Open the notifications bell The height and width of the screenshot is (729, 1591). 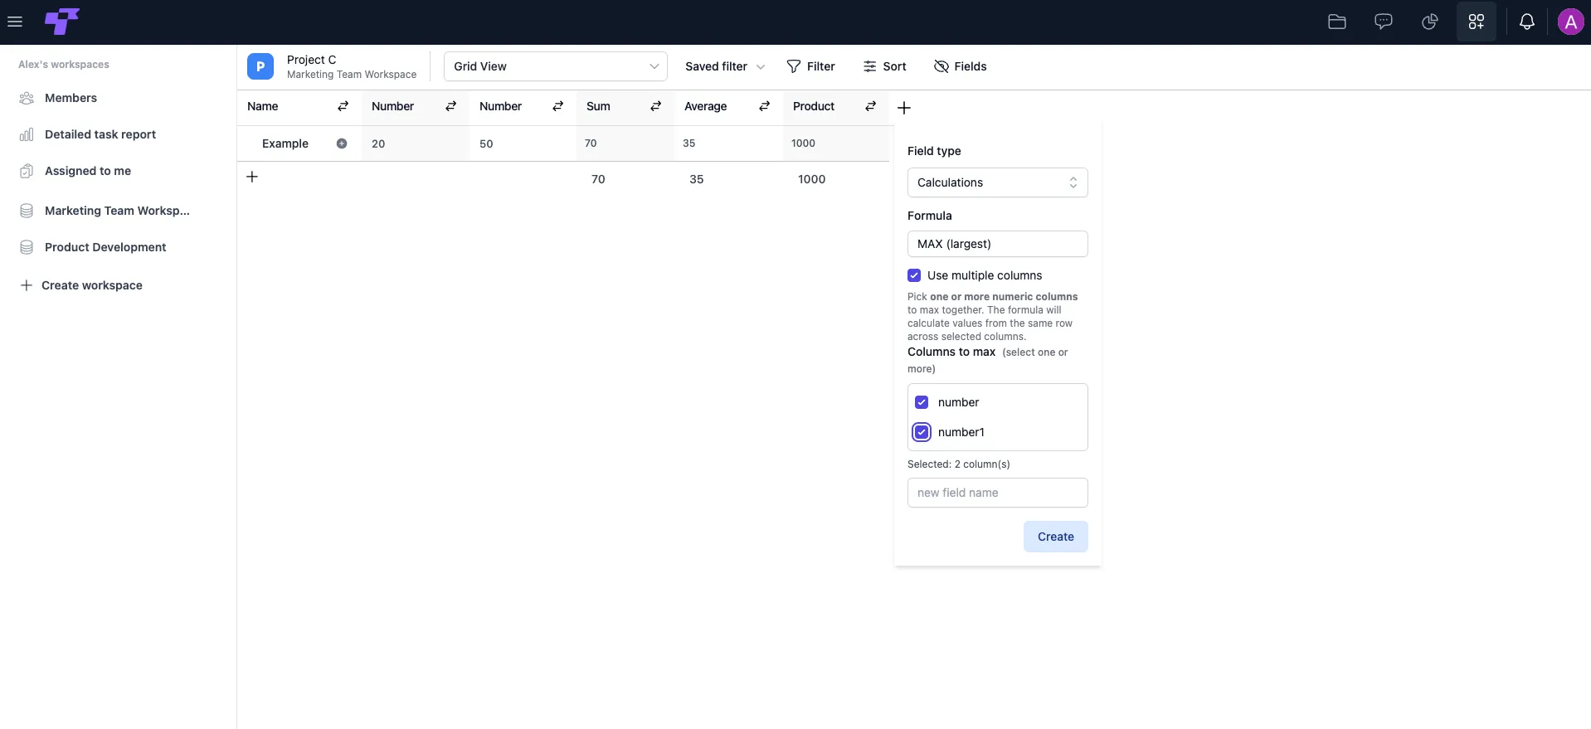(x=1527, y=22)
